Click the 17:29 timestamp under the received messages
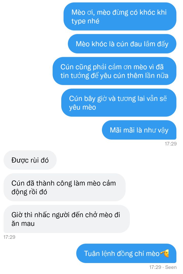 9,237
